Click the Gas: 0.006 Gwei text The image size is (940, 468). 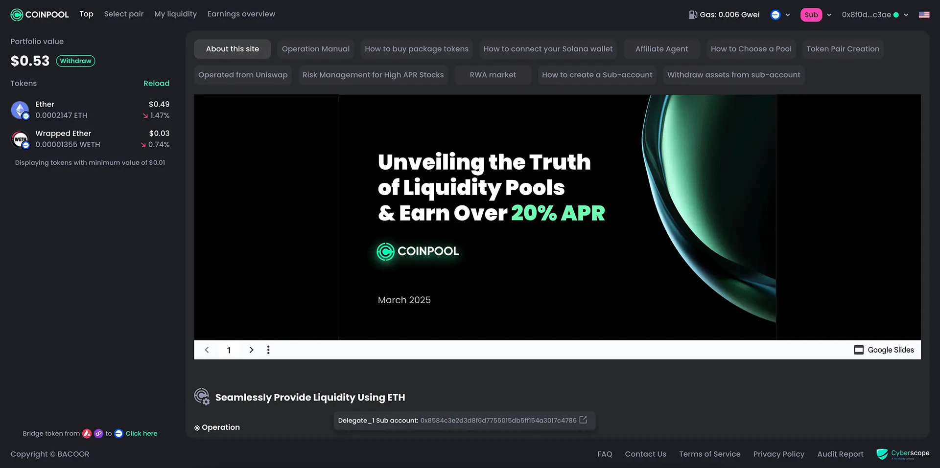pyautogui.click(x=729, y=15)
